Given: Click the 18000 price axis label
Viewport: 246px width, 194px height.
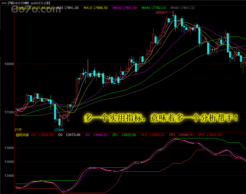Looking at the screenshot, I should pos(9,64).
